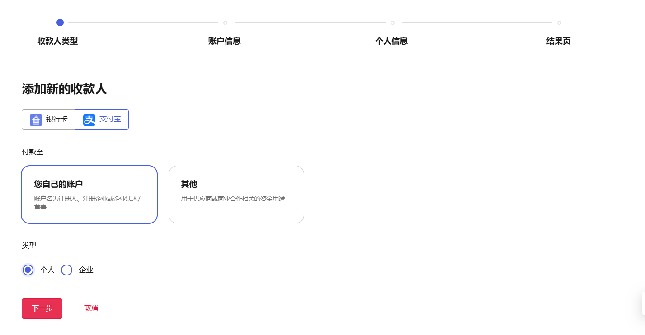Screen dimensions: 645x335
Task: Select the 银行卡 payment method tab
Action: 48,119
